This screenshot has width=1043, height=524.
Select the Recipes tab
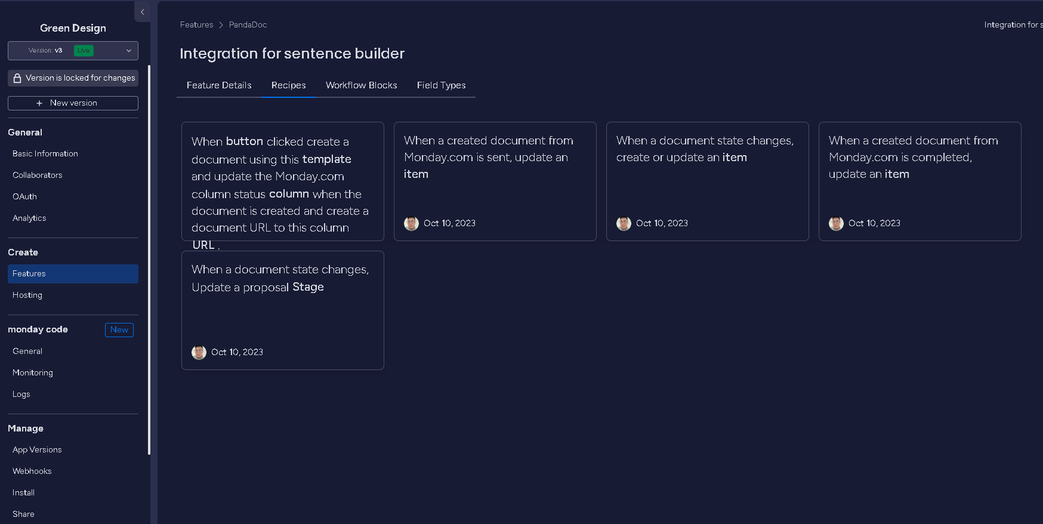(x=289, y=85)
